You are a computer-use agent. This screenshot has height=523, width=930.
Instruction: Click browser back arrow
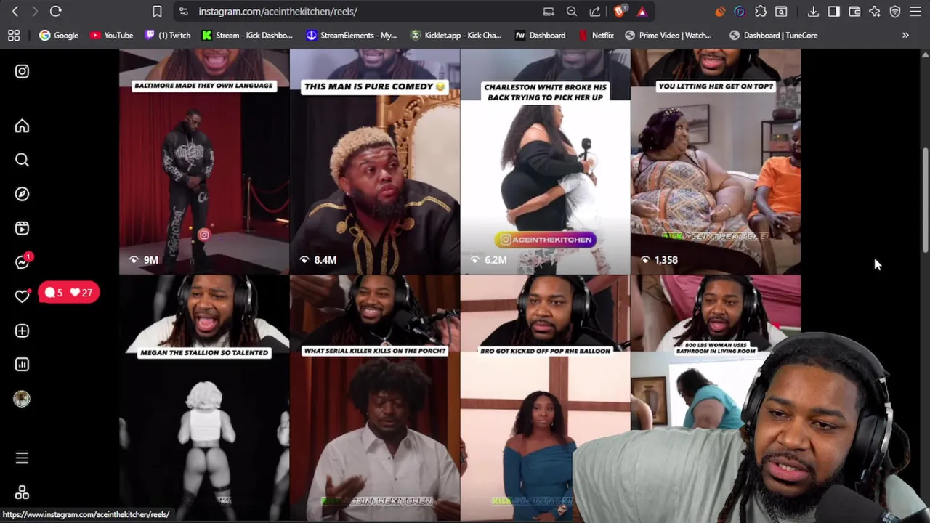(15, 12)
